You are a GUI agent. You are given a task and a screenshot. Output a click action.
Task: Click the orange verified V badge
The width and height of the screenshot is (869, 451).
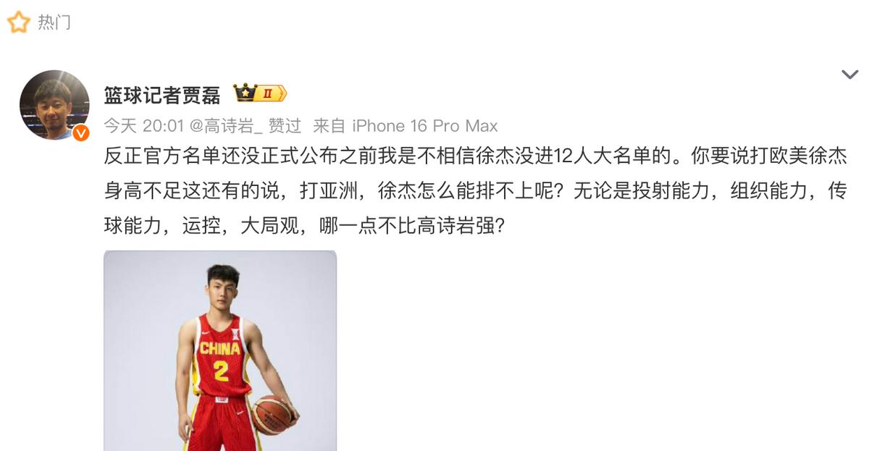[x=81, y=132]
